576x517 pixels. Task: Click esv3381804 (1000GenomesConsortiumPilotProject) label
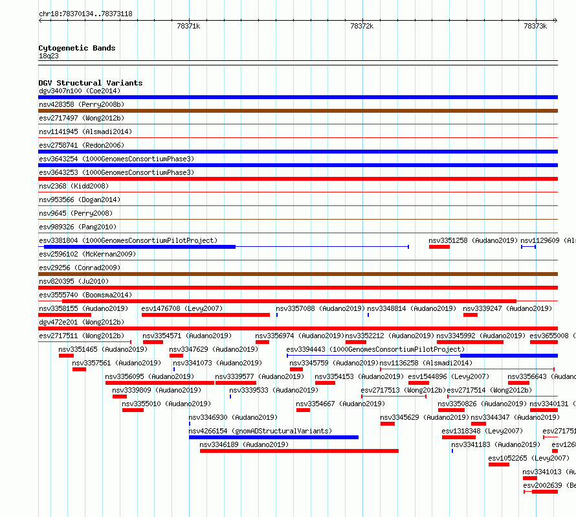[x=128, y=240]
